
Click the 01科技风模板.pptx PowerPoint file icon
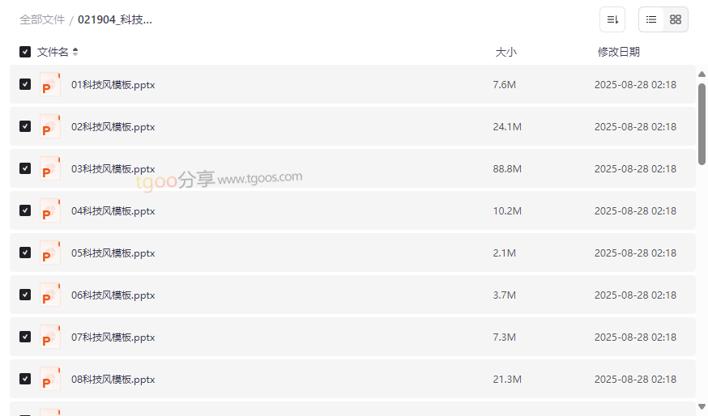pos(50,85)
